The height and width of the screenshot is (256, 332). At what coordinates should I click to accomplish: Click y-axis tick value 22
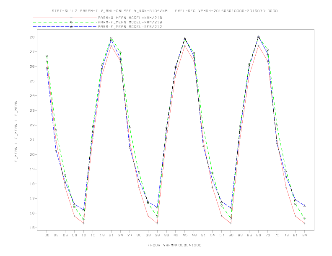click(32, 125)
